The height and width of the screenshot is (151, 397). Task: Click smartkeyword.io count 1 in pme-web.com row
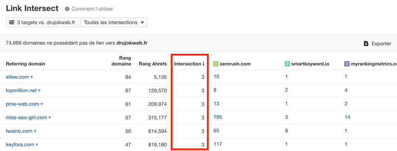[286, 104]
